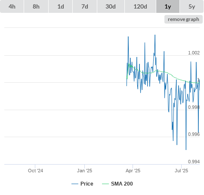Click the active 1y range tab
204x195 pixels.
pyautogui.click(x=168, y=6)
